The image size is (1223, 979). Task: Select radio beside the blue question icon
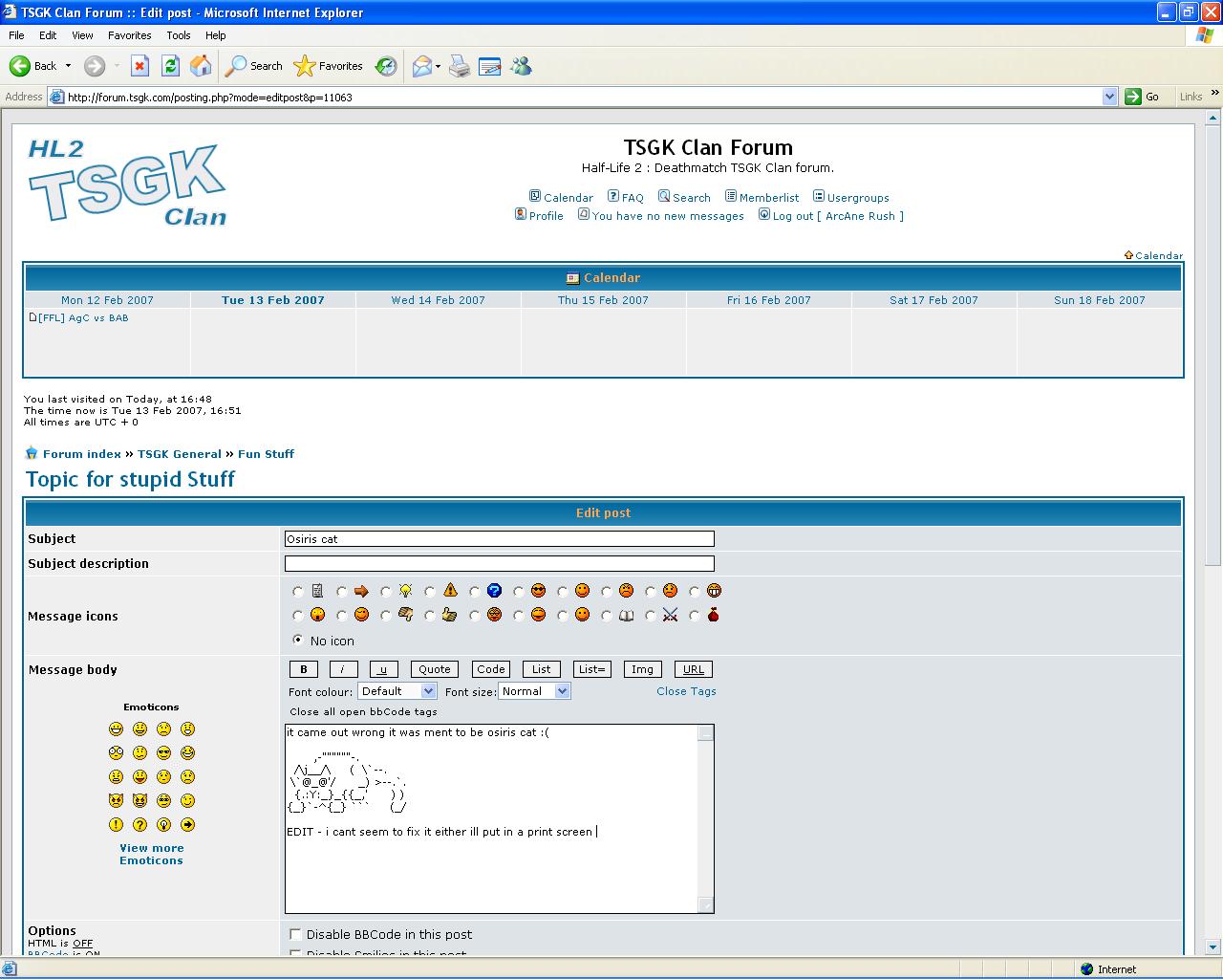click(x=474, y=592)
